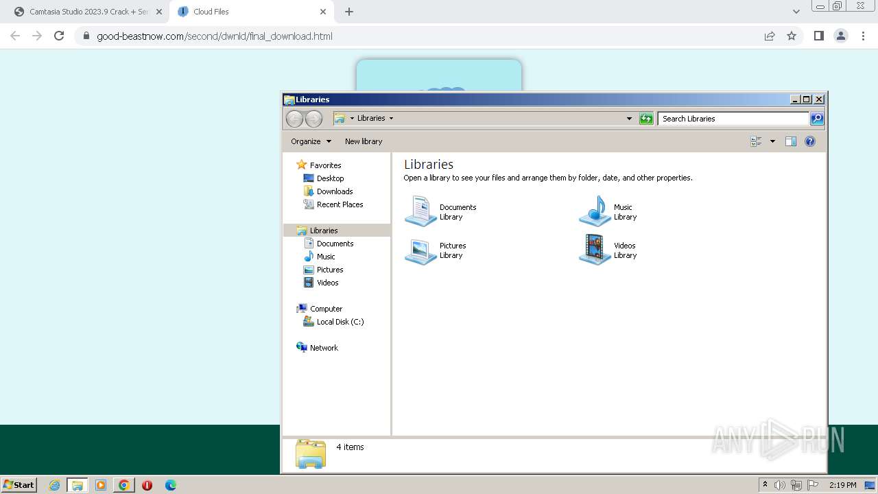Click the Start button
This screenshot has width=878, height=494.
[19, 484]
